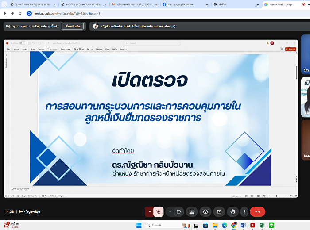310x230 pixels.
Task: Open Meet more options three-dot menu
Action: tap(244, 211)
